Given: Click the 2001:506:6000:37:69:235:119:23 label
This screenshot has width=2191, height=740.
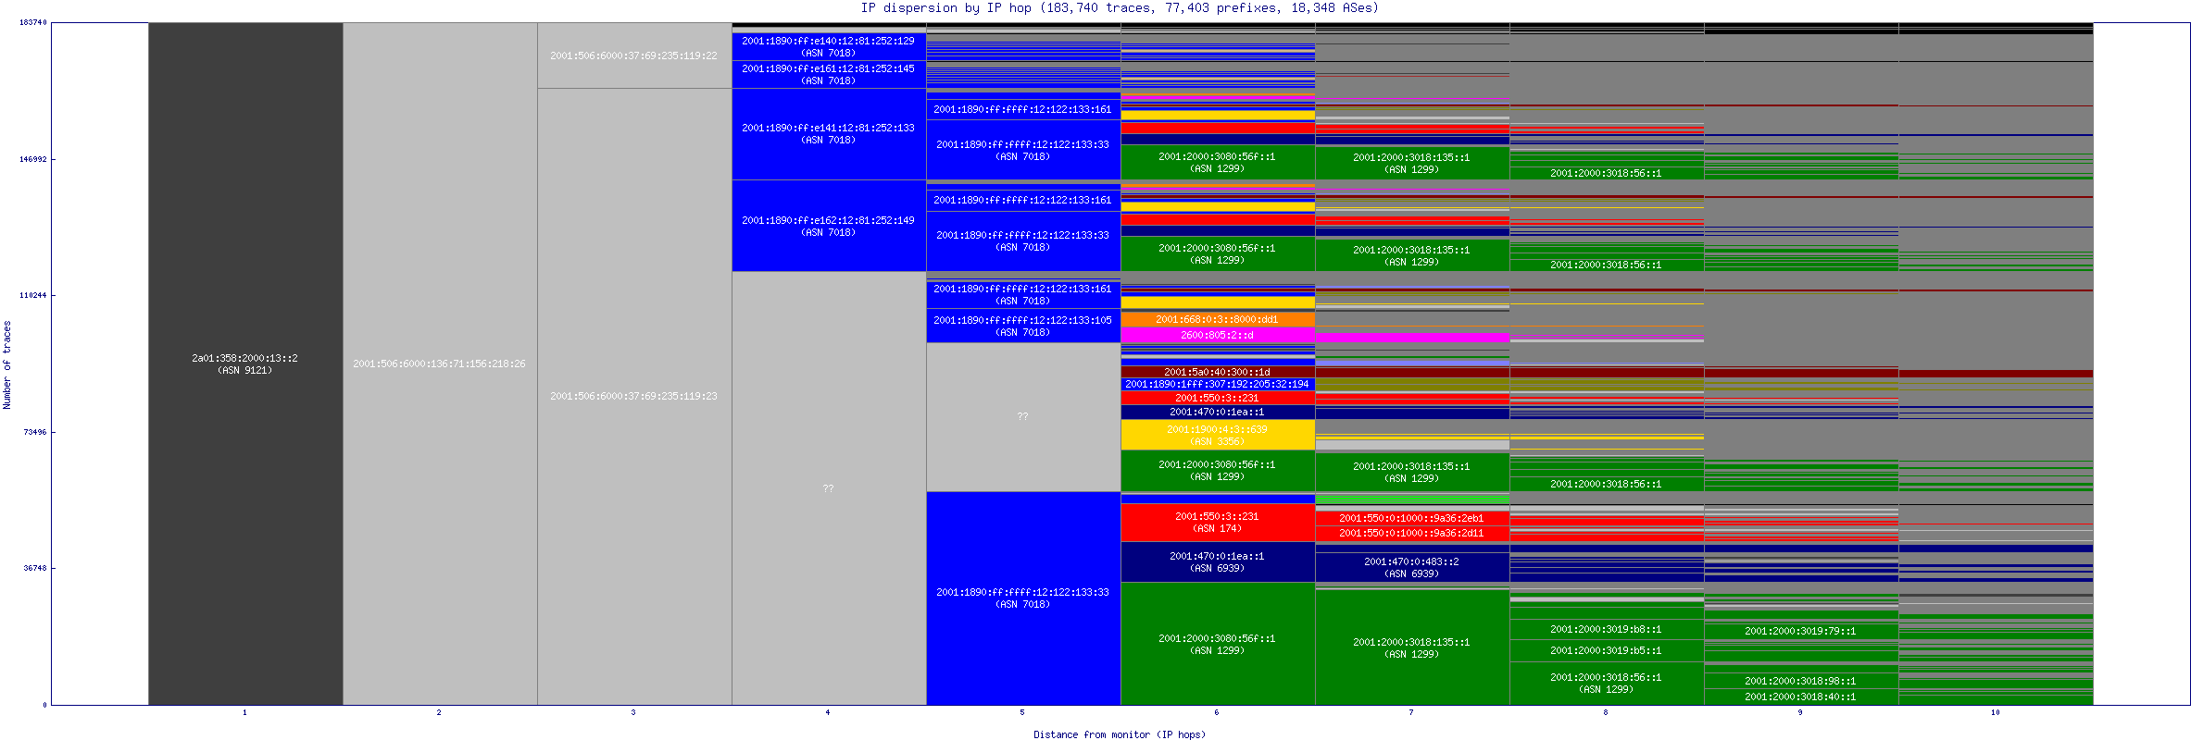Looking at the screenshot, I should (633, 396).
